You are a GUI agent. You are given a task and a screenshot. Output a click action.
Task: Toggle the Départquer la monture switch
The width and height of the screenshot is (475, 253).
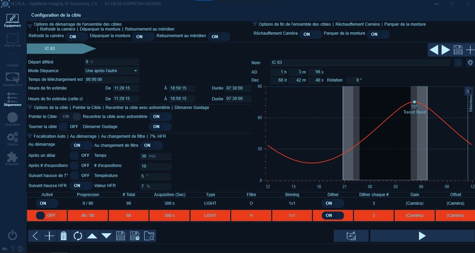click(143, 36)
